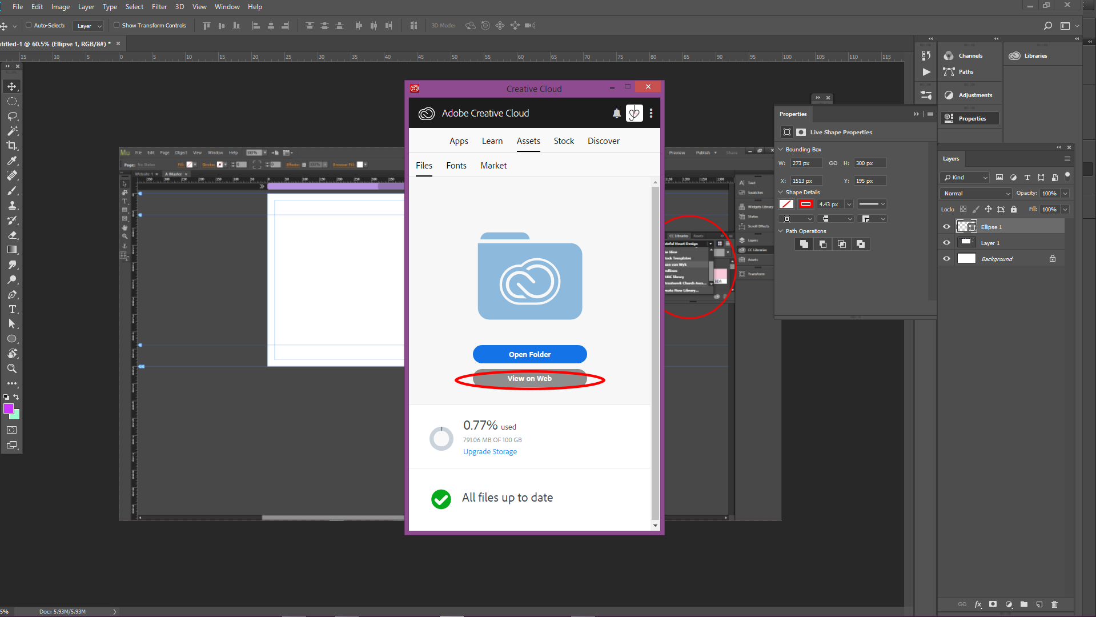Open Auto-Select Layer dropdown

coord(89,26)
